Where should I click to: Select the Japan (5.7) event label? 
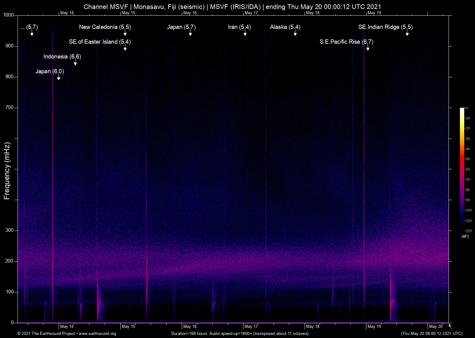click(181, 27)
